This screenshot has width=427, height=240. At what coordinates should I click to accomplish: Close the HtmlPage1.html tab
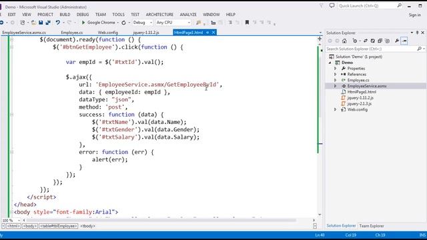[x=213, y=33]
